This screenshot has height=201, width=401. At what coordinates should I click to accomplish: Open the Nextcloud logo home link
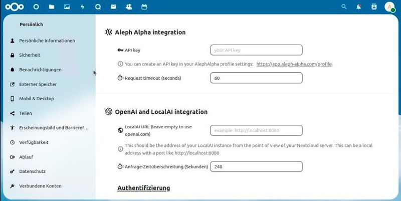point(15,7)
